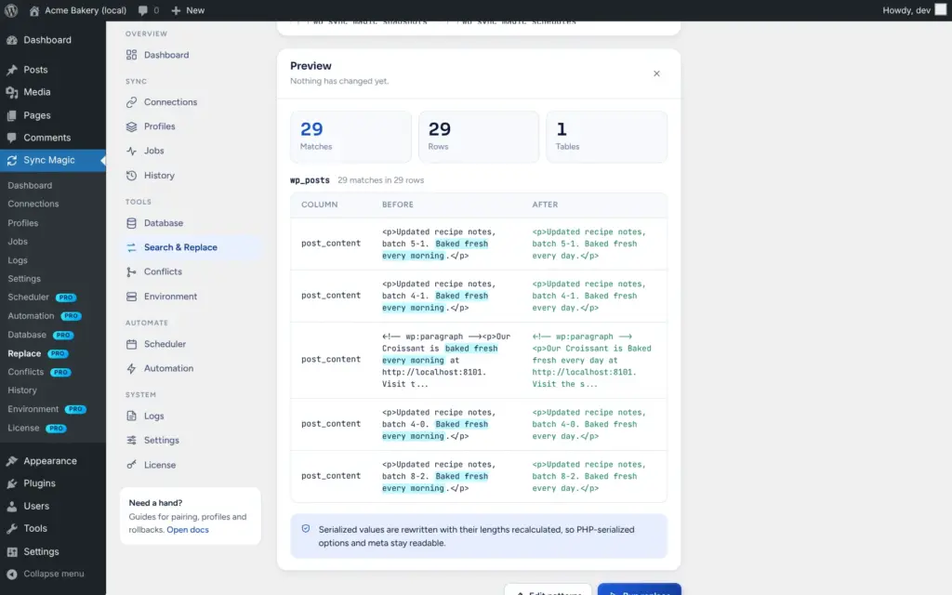Click the Media library icon in WordPress menu
Screen dimensions: 952x595
(x=11, y=92)
